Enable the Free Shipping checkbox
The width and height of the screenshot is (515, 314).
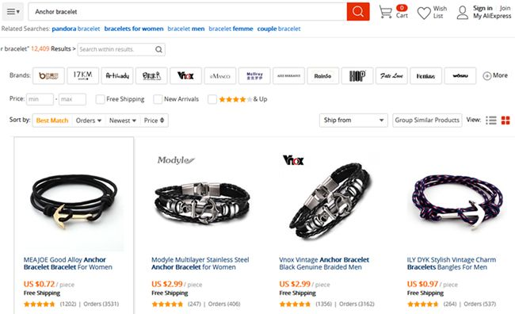click(100, 99)
